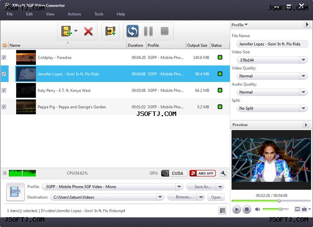Viewport: 313px width, 227px height.
Task: Click the green status icon for Coldplay
Action: (220, 57)
